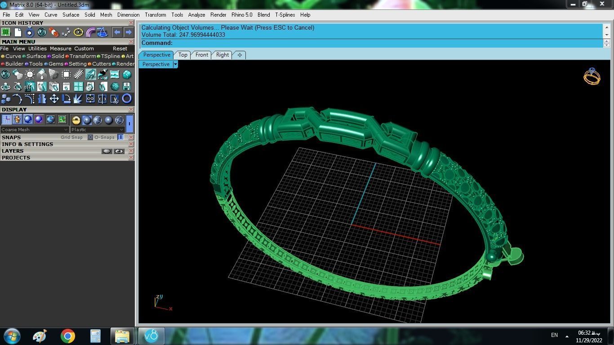
Task: Open Chrome from the taskbar
Action: click(x=68, y=336)
